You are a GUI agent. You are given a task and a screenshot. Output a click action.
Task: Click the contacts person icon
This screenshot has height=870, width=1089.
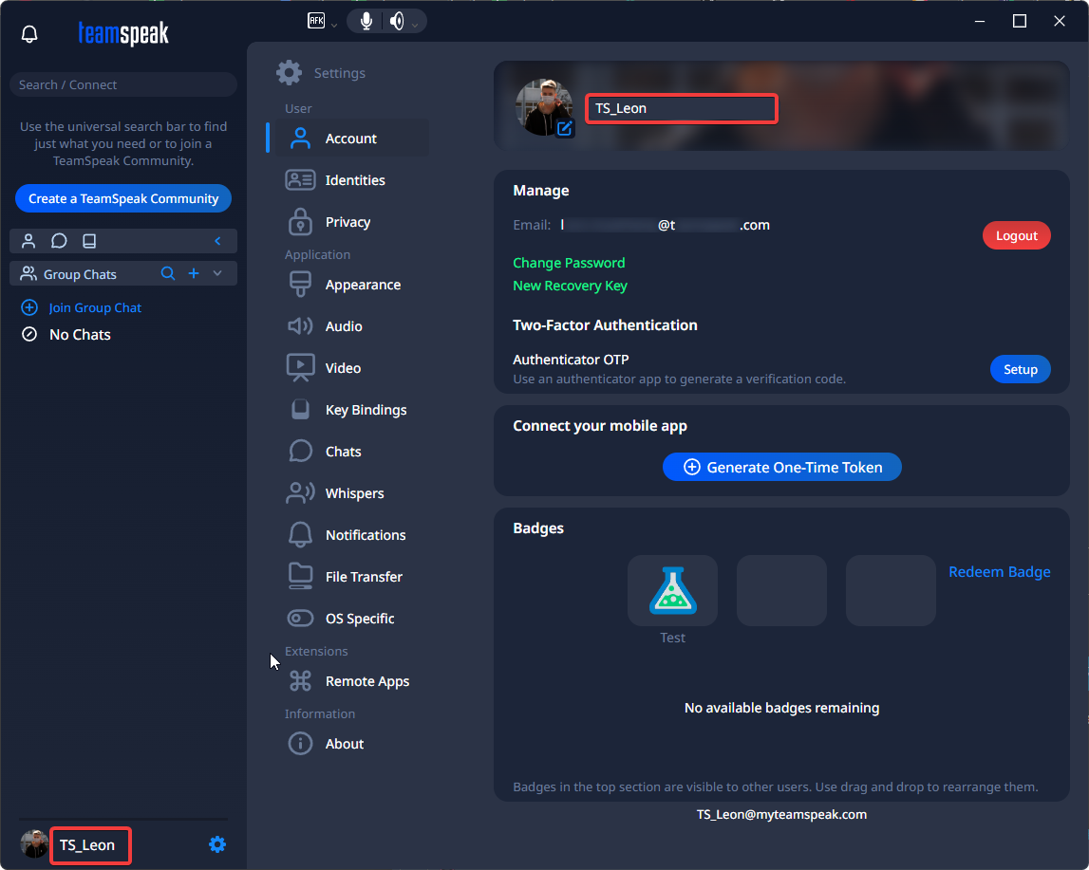[x=28, y=241]
